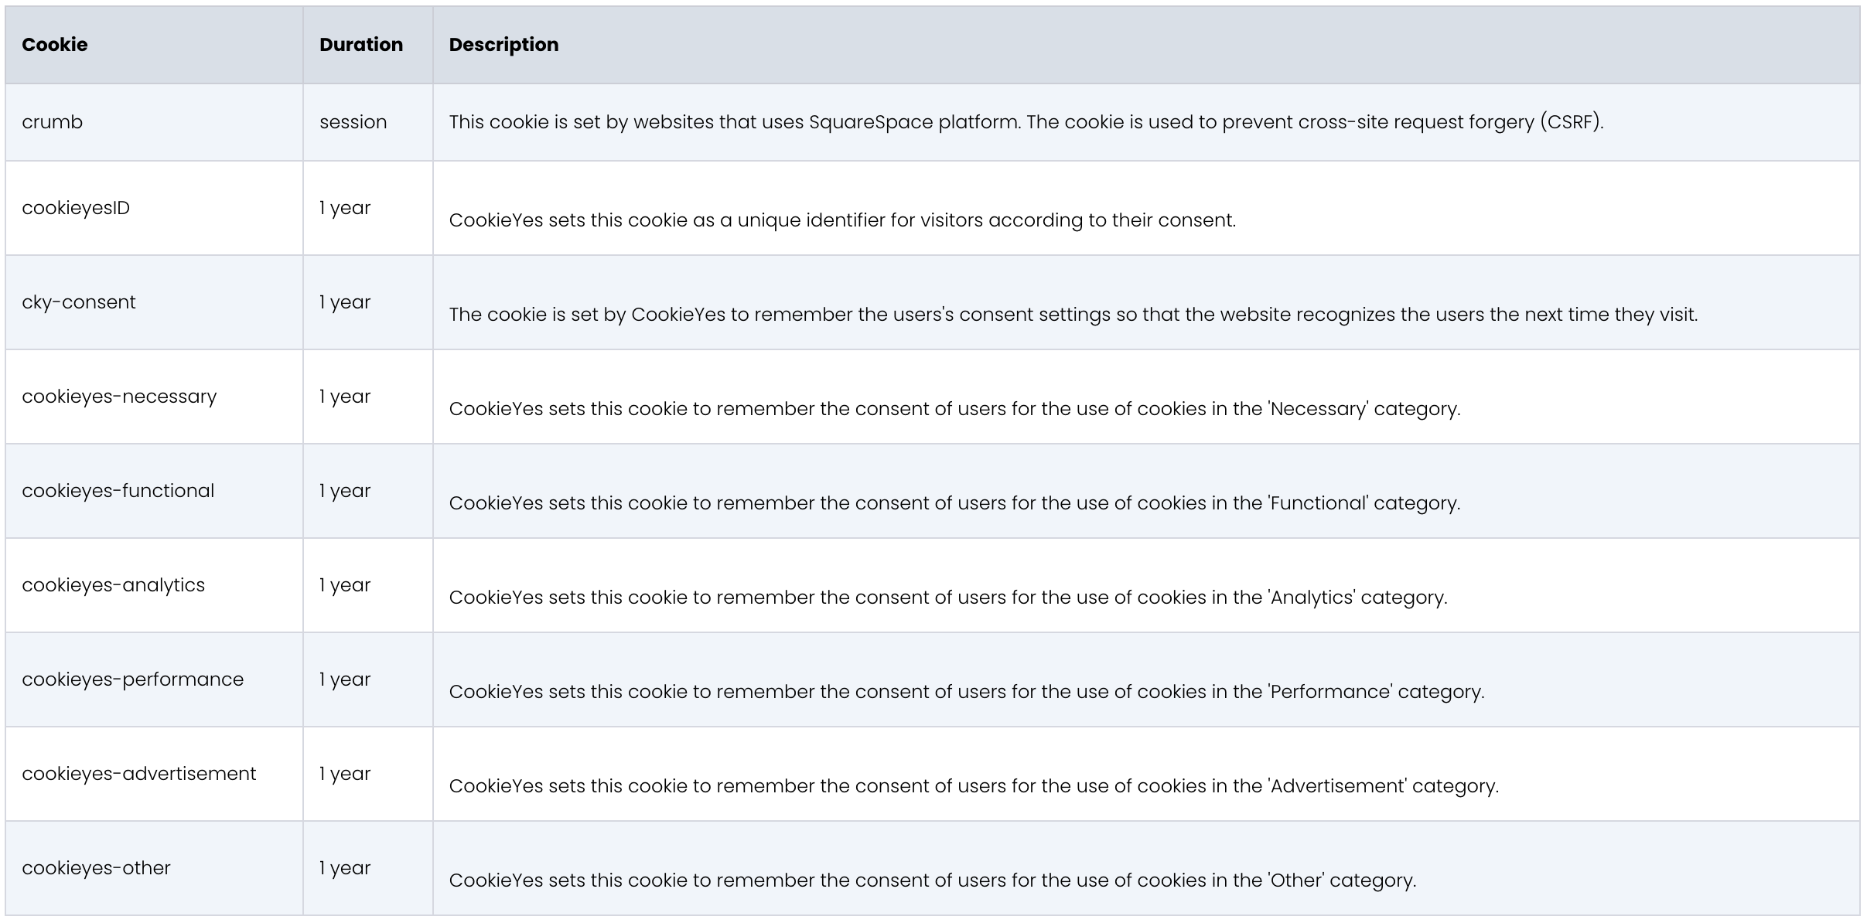Image resolution: width=1867 pixels, height=923 pixels.
Task: Click the 'Analytics' category description text
Action: point(948,598)
